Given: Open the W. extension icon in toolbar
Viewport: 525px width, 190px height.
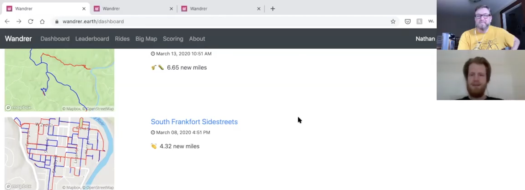Looking at the screenshot, I should [431, 21].
